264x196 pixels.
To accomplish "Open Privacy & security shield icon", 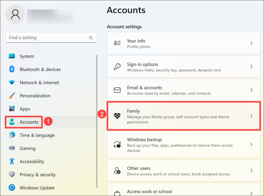I will (x=12, y=175).
